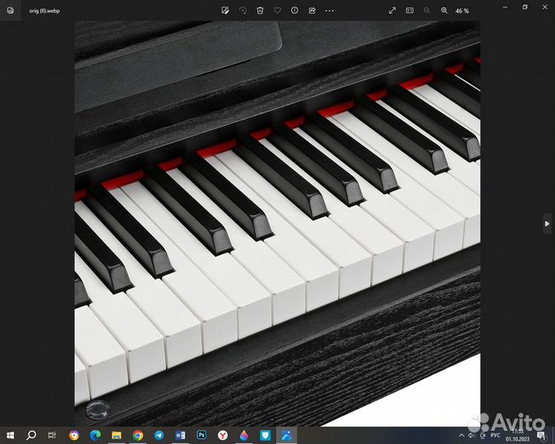Zoom out of the image
The width and height of the screenshot is (555, 444).
click(x=427, y=11)
